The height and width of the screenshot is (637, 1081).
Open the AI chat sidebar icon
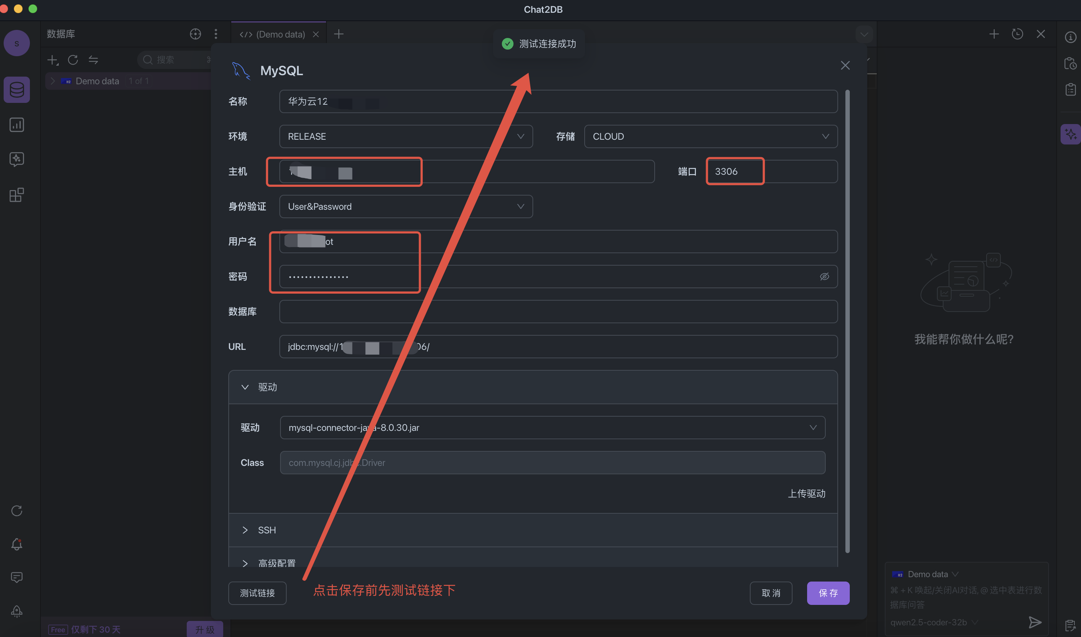coord(17,159)
